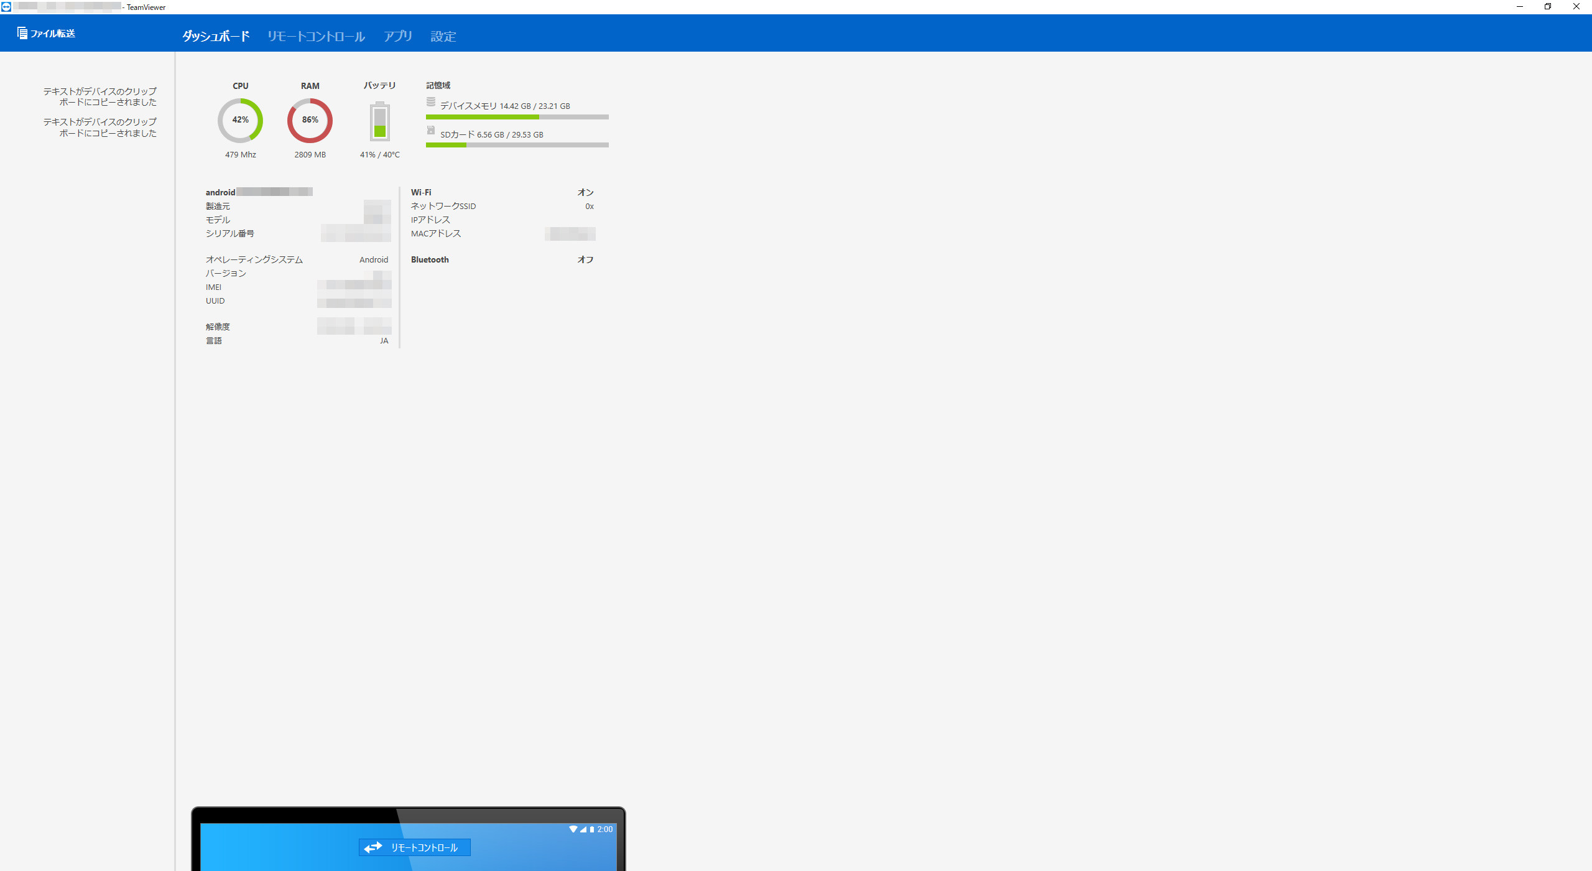This screenshot has height=871, width=1592.
Task: Click the device memory storage icon
Action: (431, 102)
